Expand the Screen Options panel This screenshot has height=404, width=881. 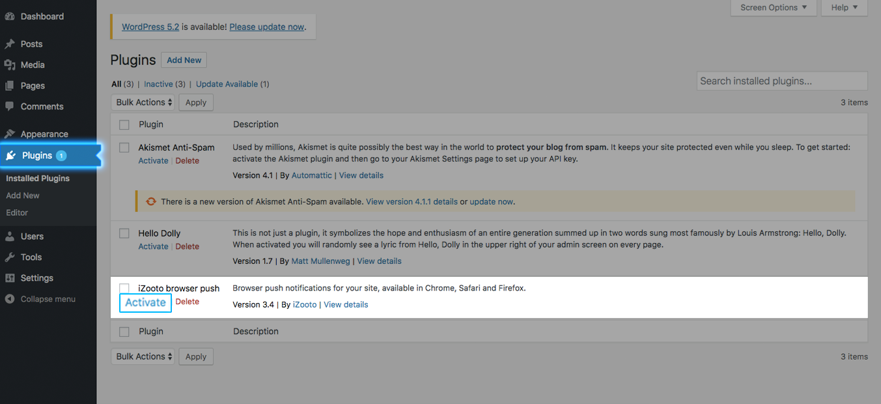tap(774, 8)
